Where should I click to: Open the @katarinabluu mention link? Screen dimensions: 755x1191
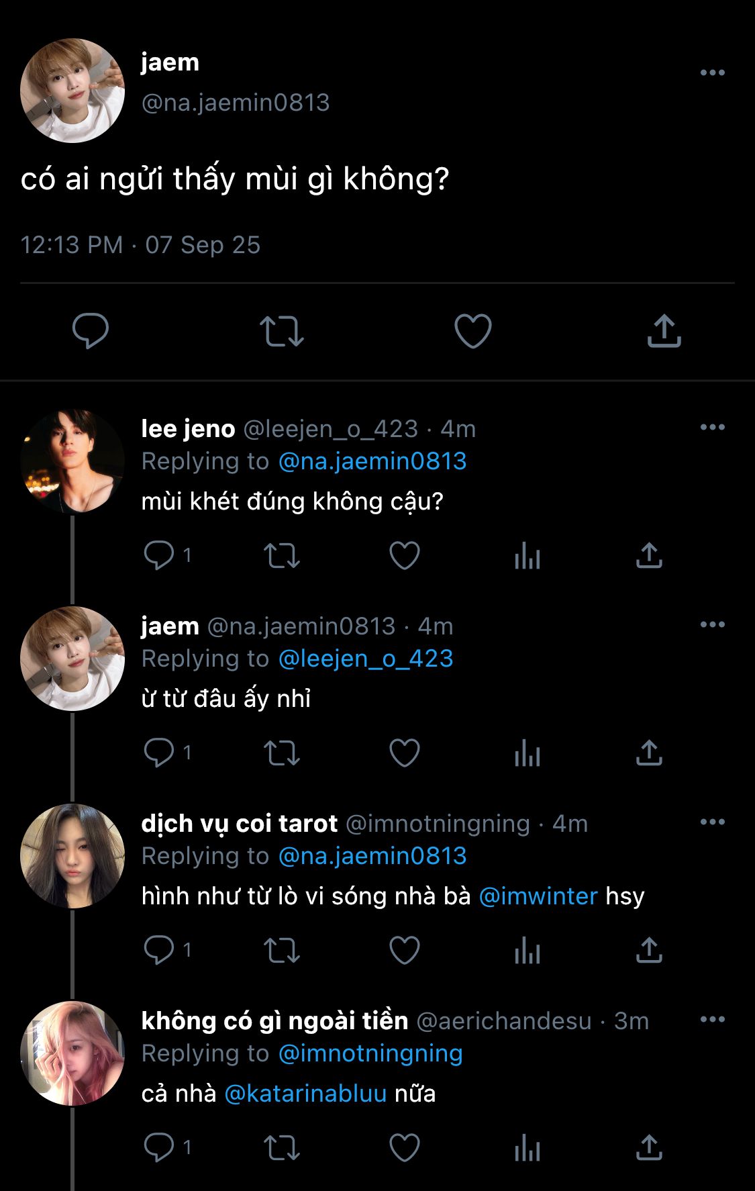305,1094
